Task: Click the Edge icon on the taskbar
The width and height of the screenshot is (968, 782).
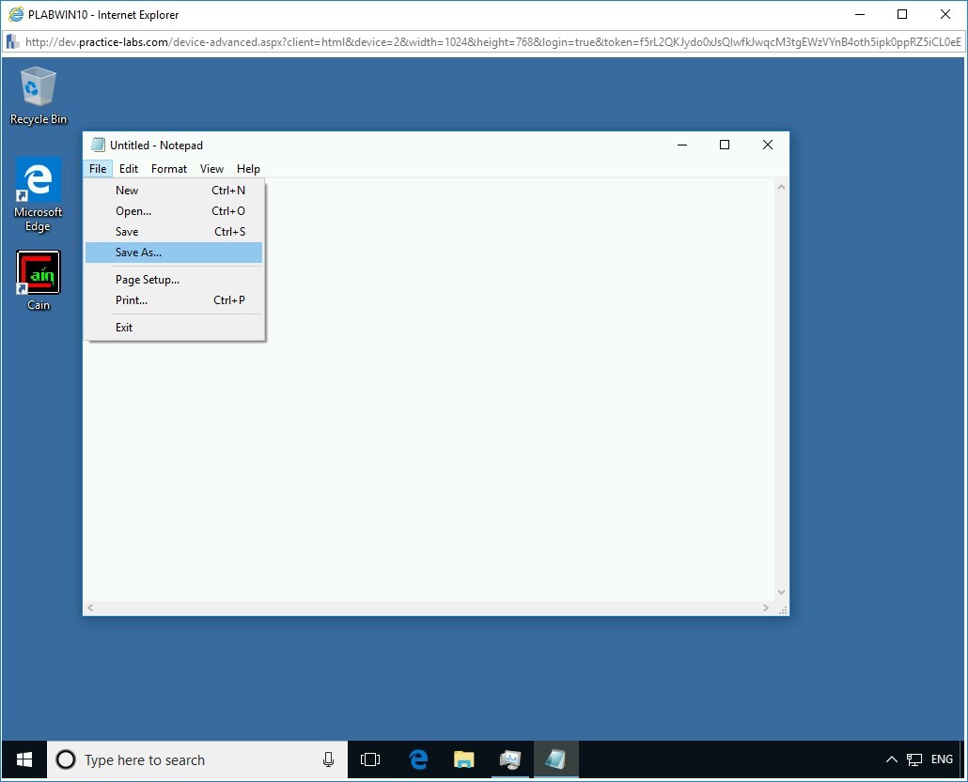Action: click(x=417, y=759)
